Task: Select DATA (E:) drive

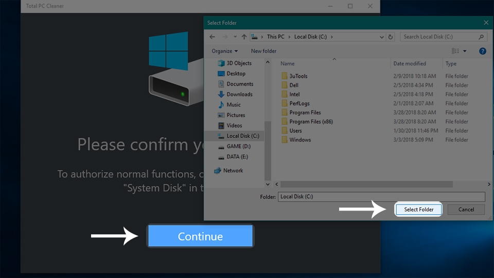Action: click(x=233, y=157)
